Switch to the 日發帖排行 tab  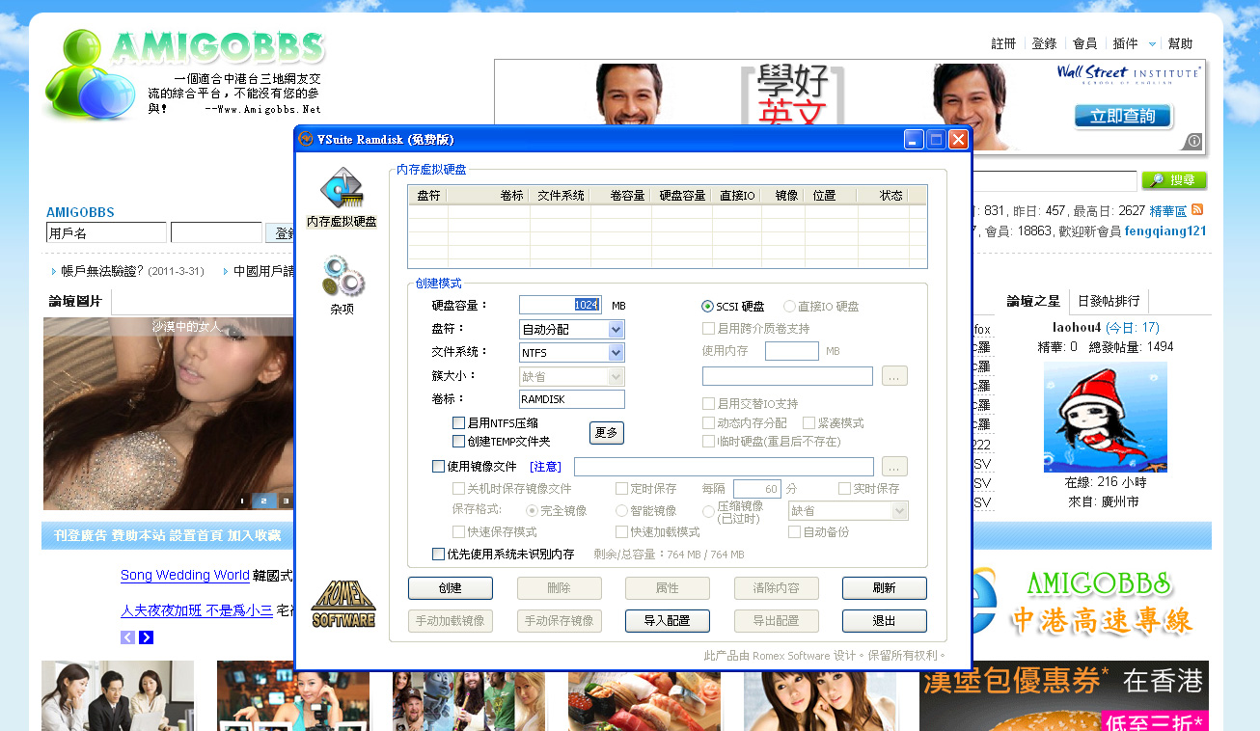point(1108,301)
